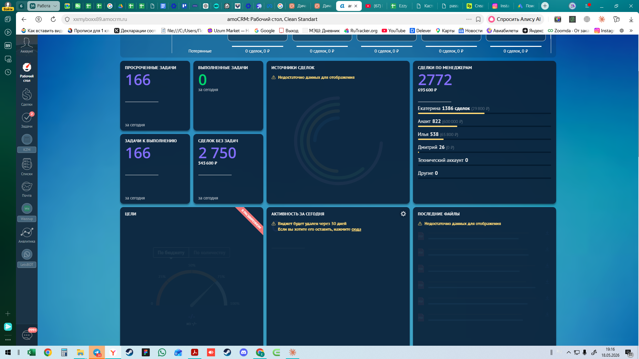This screenshot has height=359, width=639.
Task: Open the chat inbox icon with 999+ badge
Action: (27, 335)
